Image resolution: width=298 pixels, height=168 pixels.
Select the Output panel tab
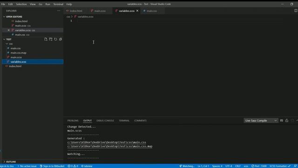point(88,120)
